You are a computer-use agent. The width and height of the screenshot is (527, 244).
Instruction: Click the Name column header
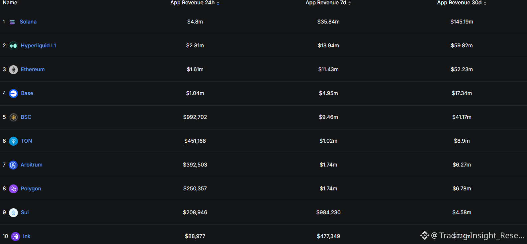(10, 3)
